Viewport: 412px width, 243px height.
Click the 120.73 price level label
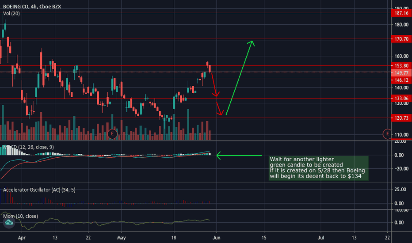click(401, 118)
